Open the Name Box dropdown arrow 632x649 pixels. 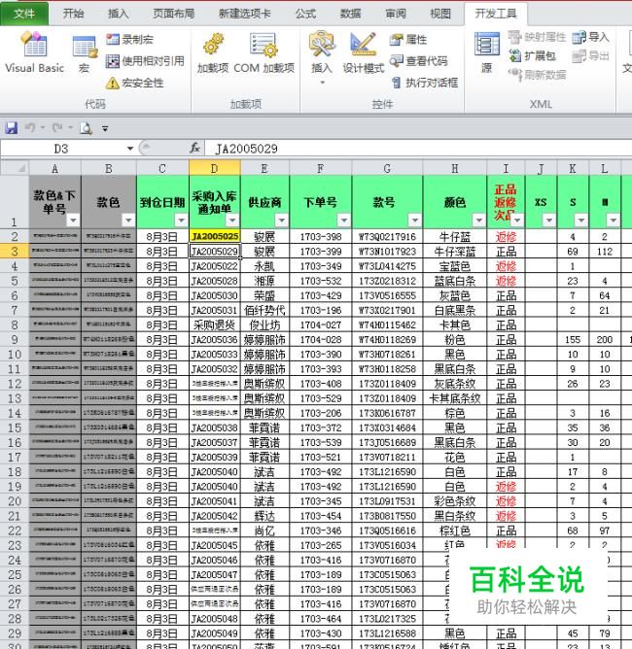[x=130, y=149]
